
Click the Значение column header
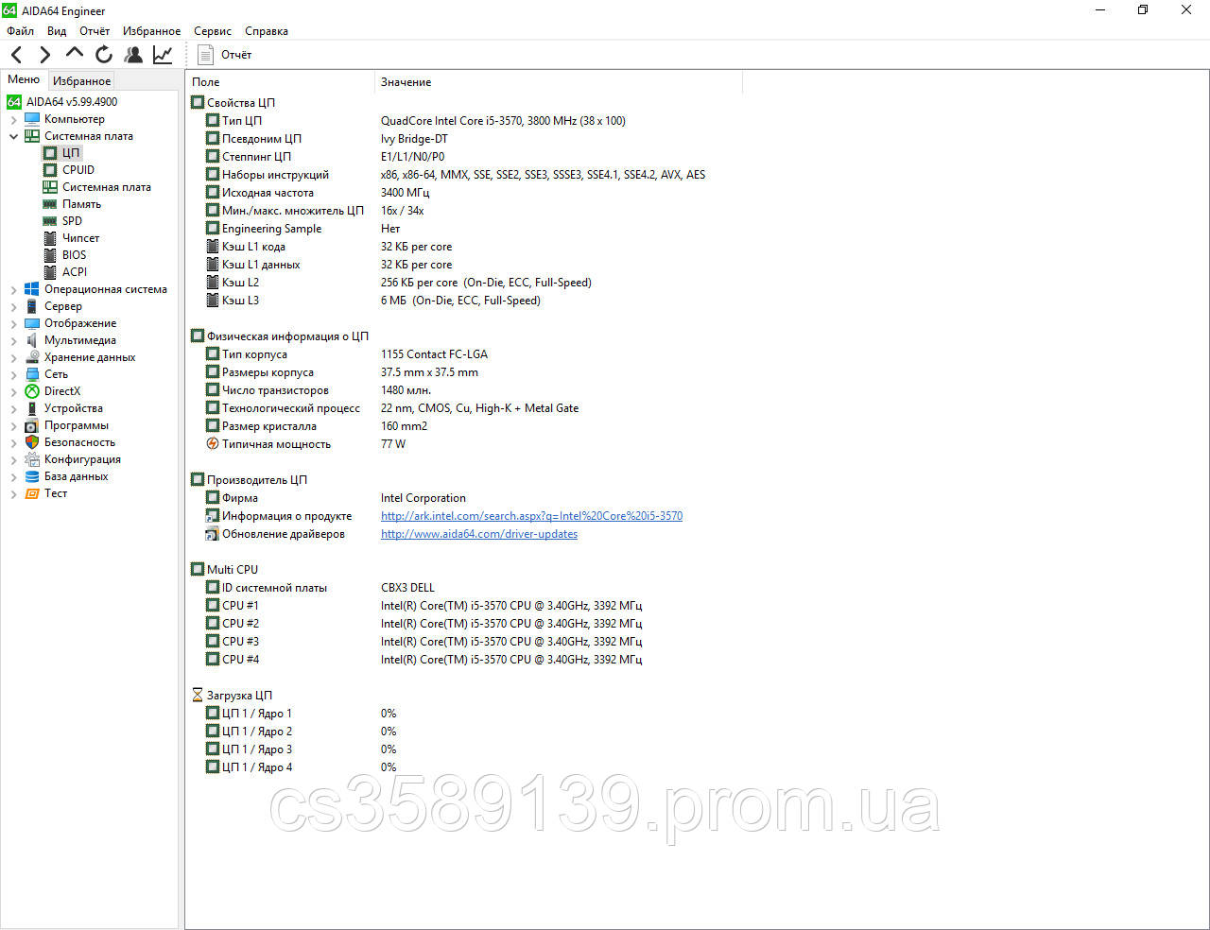406,82
